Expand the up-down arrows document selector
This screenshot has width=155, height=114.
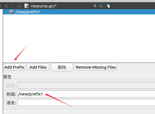click(95, 6)
